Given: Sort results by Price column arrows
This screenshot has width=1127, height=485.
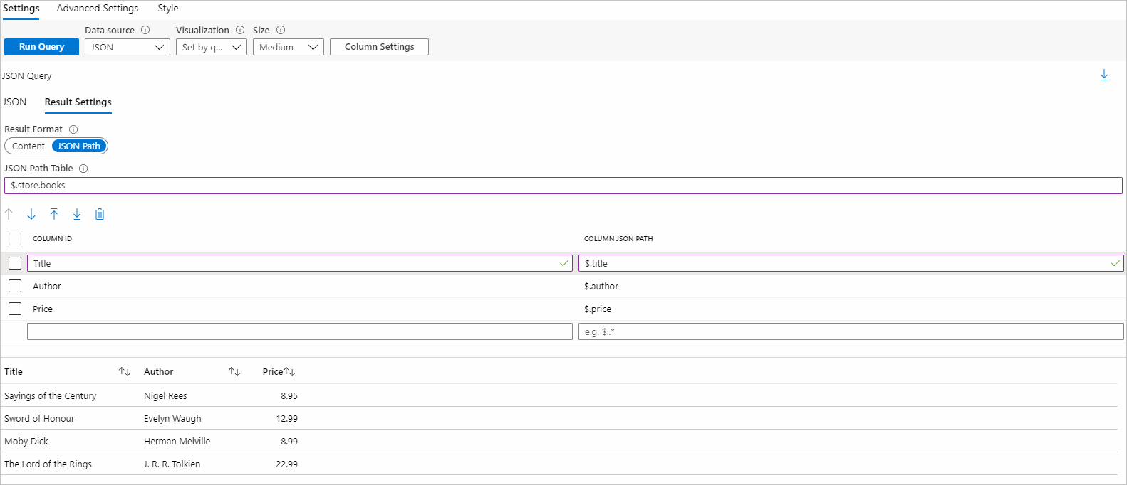Looking at the screenshot, I should pos(289,372).
